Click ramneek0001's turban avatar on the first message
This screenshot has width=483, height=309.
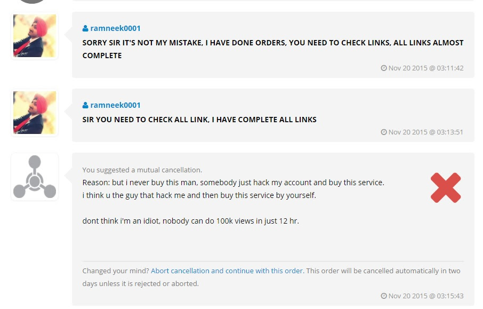pyautogui.click(x=35, y=35)
